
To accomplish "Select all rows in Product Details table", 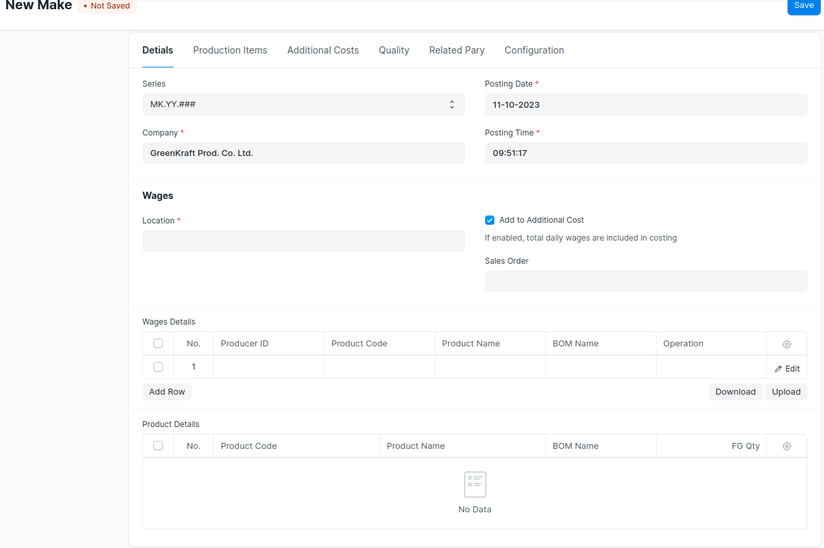I will [x=158, y=446].
